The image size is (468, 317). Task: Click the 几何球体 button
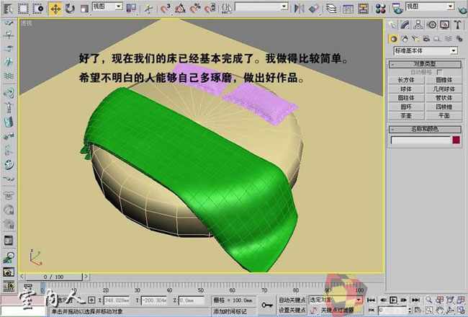pyautogui.click(x=444, y=89)
